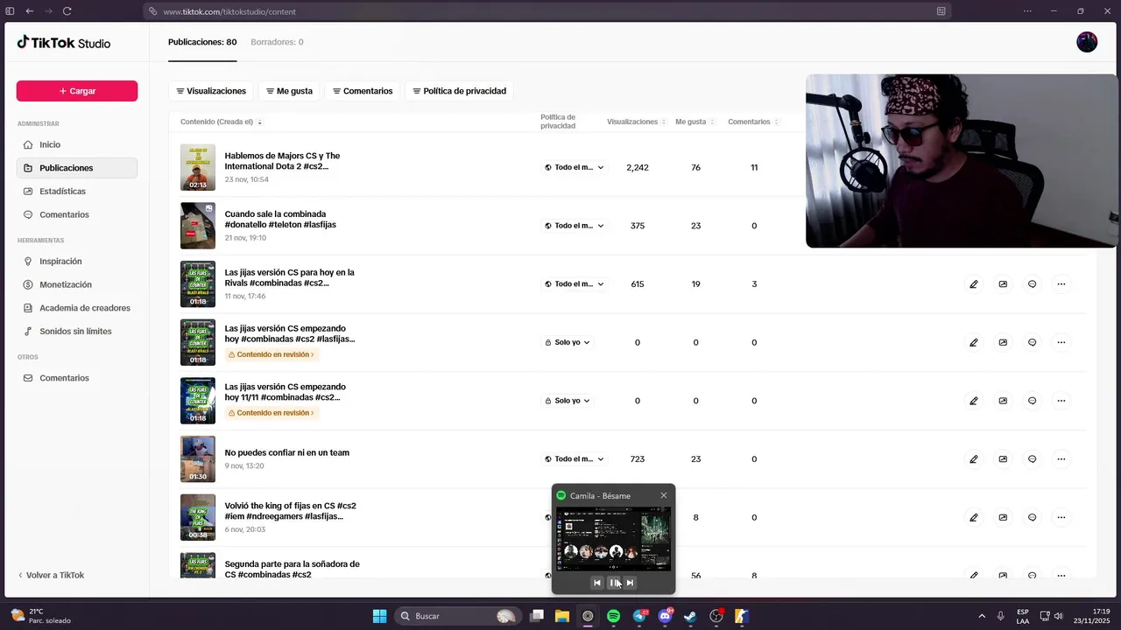
Task: Sort by Comentarios column header
Action: tap(753, 122)
